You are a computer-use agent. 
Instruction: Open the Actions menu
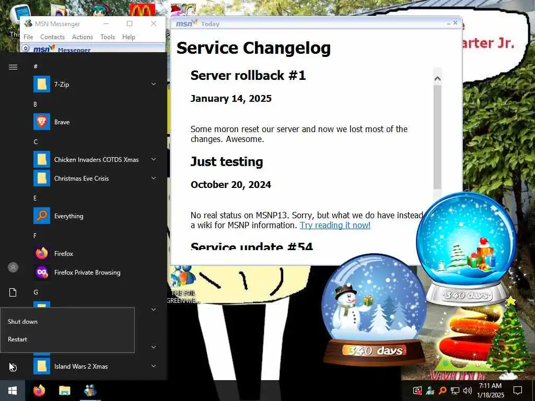pyautogui.click(x=83, y=37)
